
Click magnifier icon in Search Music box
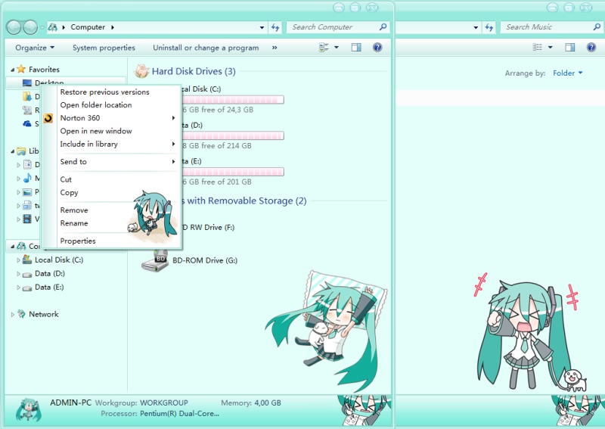click(597, 26)
